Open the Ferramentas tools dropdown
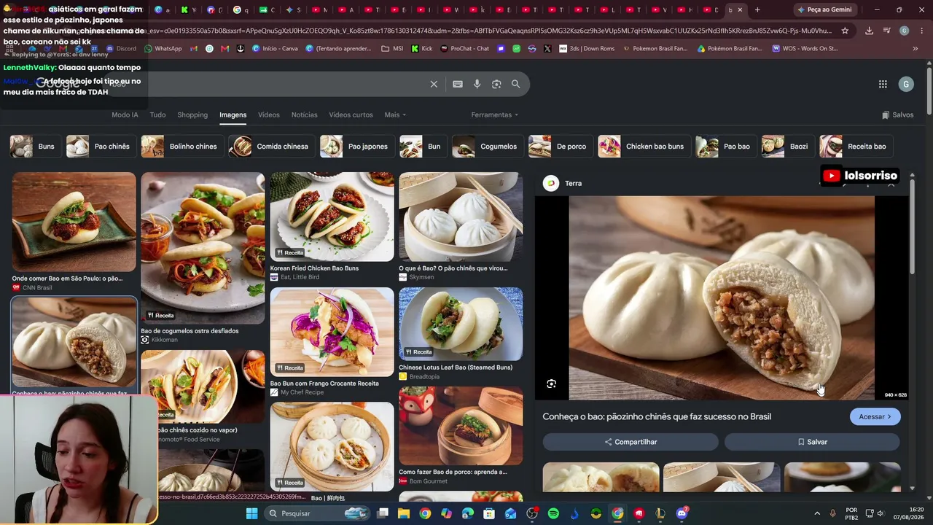Screen dimensions: 933x525 (x=495, y=114)
